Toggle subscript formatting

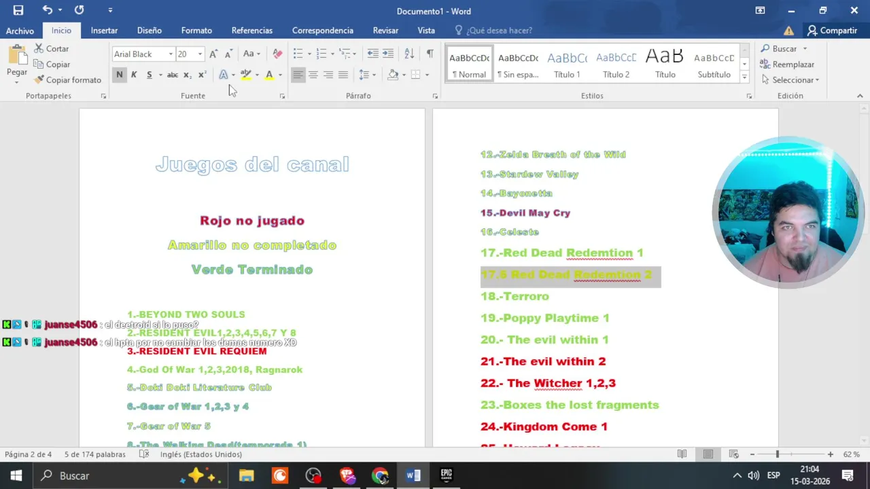click(x=187, y=75)
